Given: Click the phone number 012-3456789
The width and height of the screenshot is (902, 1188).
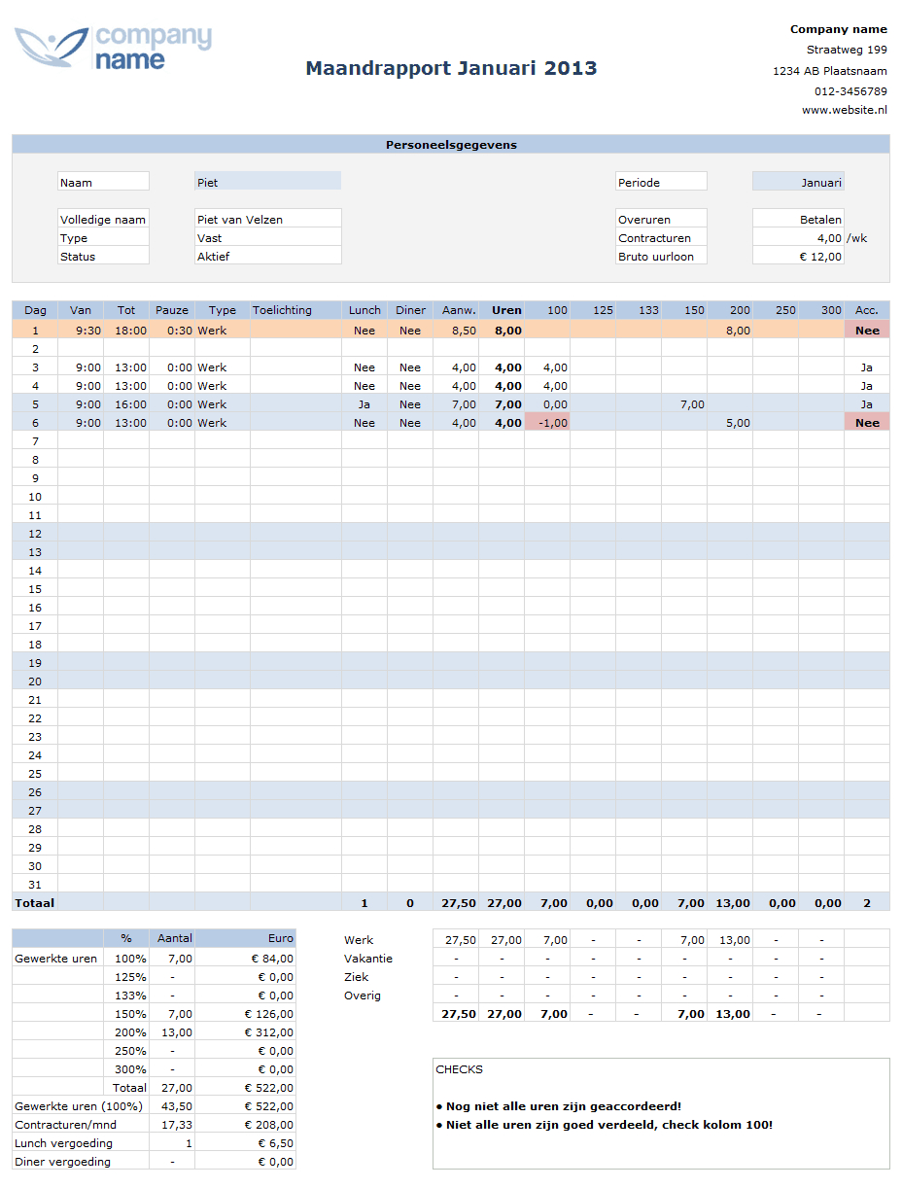Looking at the screenshot, I should click(x=850, y=91).
